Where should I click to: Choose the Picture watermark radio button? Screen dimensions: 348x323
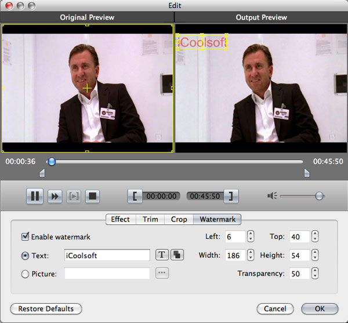tap(25, 274)
